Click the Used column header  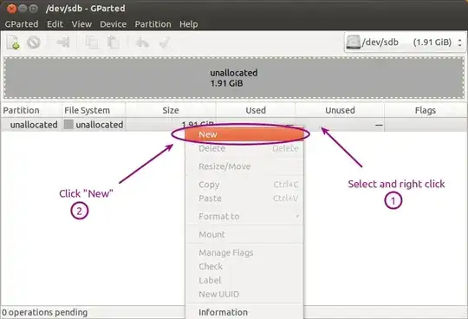pos(256,110)
